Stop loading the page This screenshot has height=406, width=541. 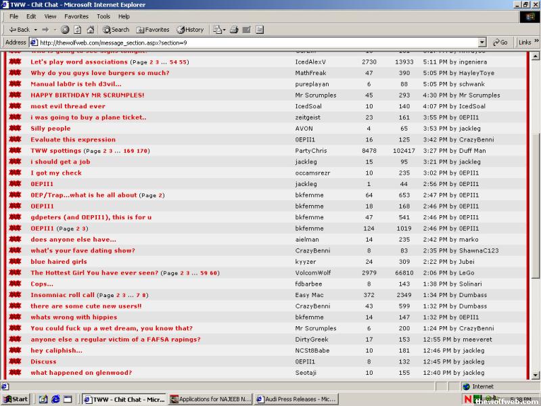click(66, 30)
